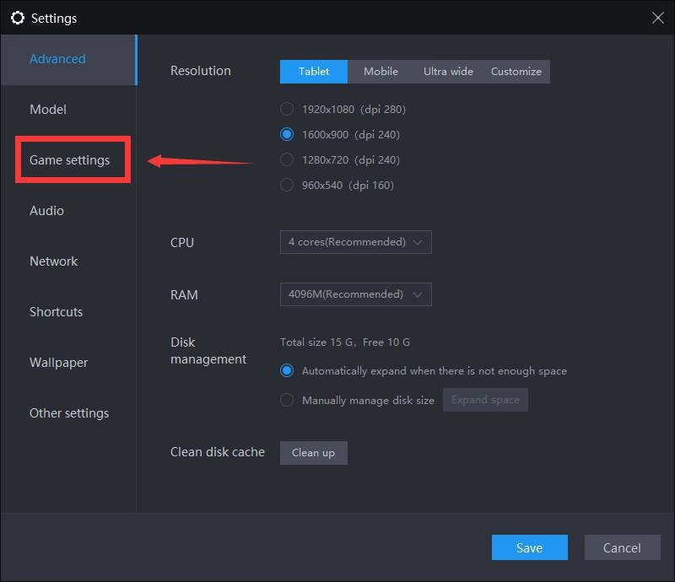Close the Settings window
Screen dimensions: 675x582
[x=657, y=18]
